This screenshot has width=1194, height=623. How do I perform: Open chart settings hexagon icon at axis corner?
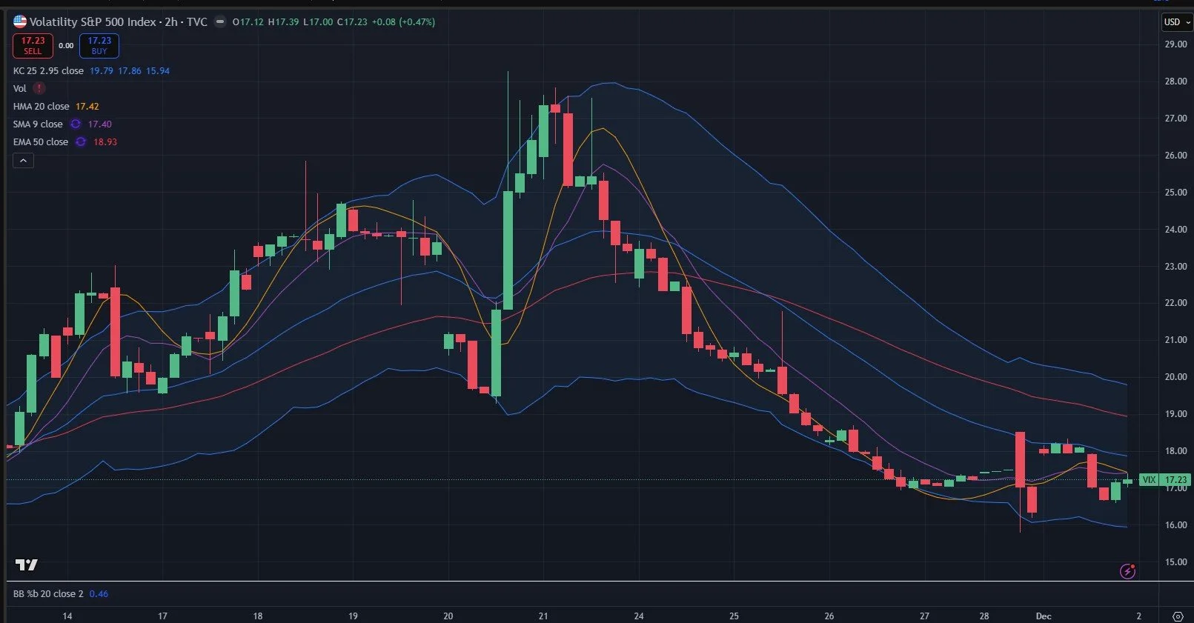point(1178,616)
